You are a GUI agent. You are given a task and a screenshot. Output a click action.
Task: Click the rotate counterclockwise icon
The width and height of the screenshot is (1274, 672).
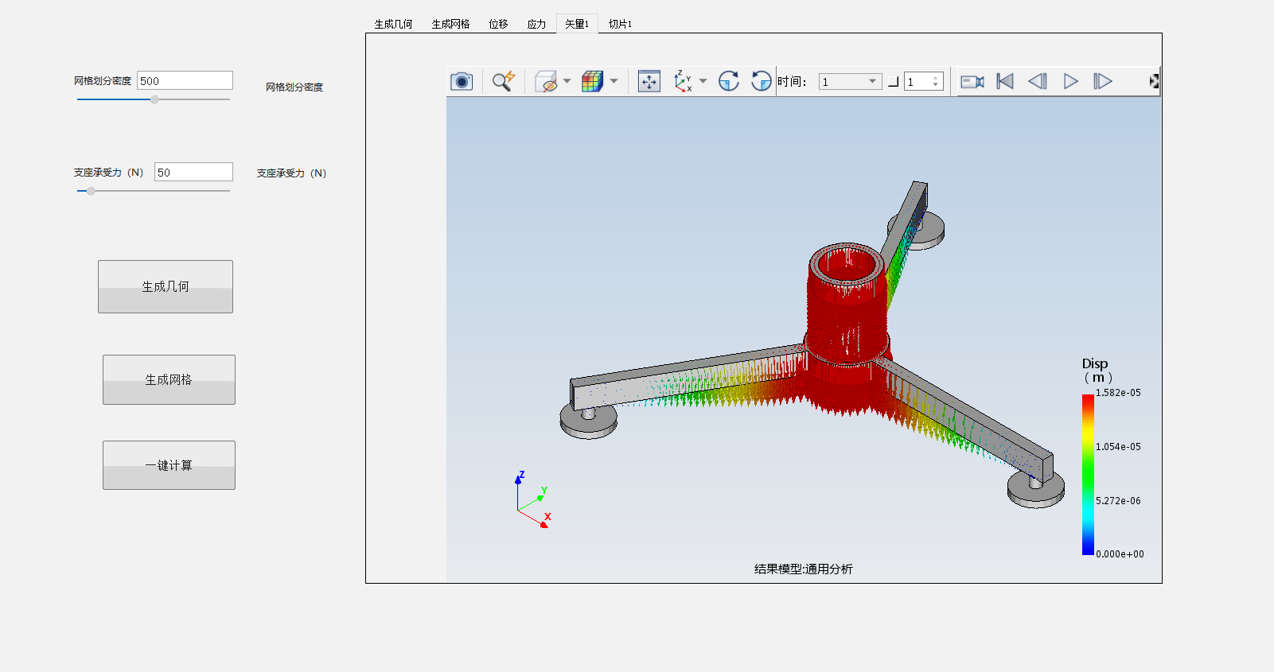(x=762, y=81)
